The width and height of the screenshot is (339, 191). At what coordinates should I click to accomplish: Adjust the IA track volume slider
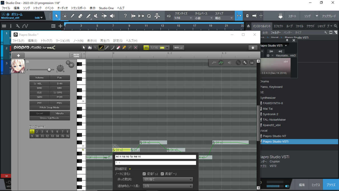pos(49,70)
